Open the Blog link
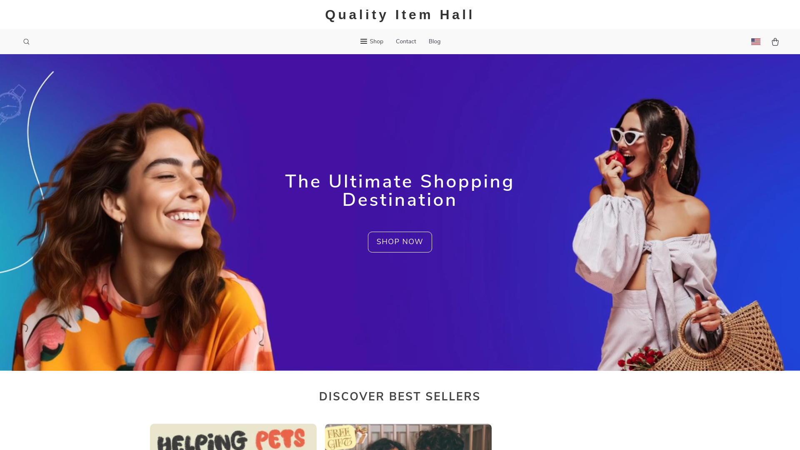 434,41
